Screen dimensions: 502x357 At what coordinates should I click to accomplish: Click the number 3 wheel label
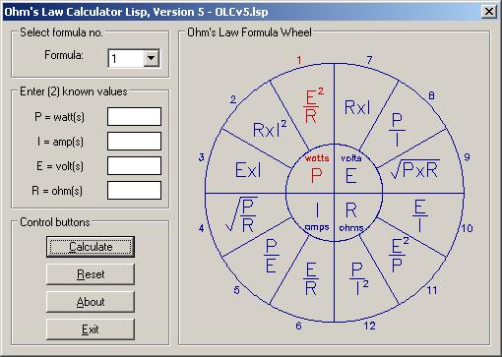(x=201, y=157)
